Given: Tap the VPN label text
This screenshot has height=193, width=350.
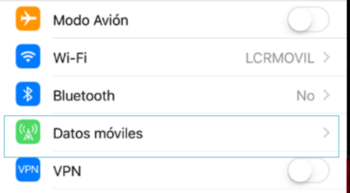Looking at the screenshot, I should click(67, 171).
